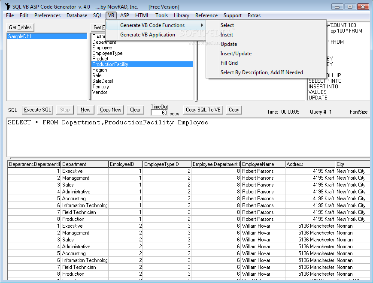Click the disabled Stop button
The height and width of the screenshot is (283, 373).
click(65, 110)
